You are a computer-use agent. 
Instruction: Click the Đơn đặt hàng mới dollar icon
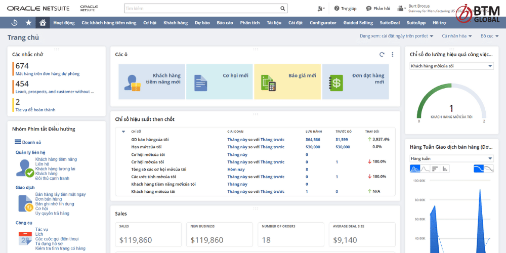click(x=336, y=83)
